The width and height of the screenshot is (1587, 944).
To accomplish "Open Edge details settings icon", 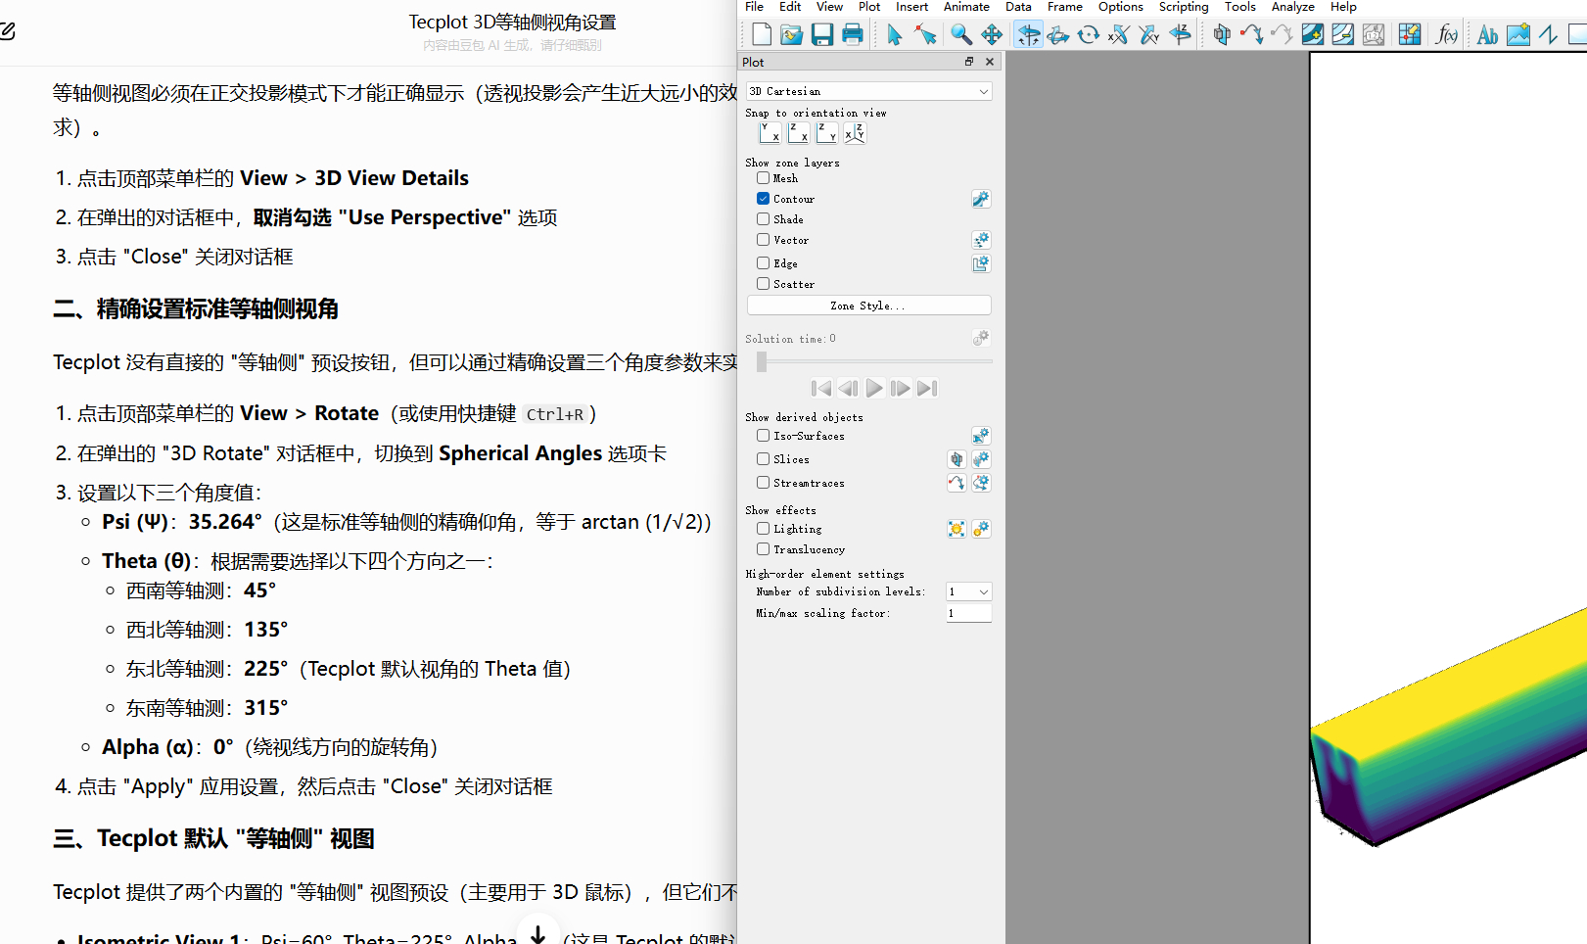I will tap(981, 263).
